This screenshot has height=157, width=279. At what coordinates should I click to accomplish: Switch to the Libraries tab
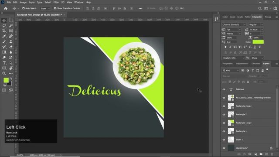pos(255,64)
